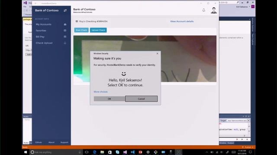Open Task View on the taskbar
This screenshot has width=277, height=155.
(x=87, y=152)
